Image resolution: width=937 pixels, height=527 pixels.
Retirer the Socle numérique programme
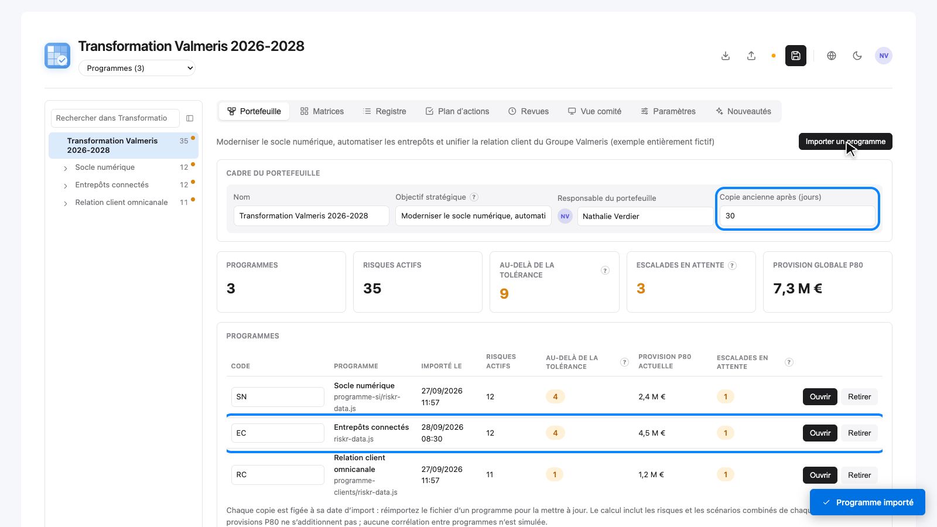[x=859, y=396]
